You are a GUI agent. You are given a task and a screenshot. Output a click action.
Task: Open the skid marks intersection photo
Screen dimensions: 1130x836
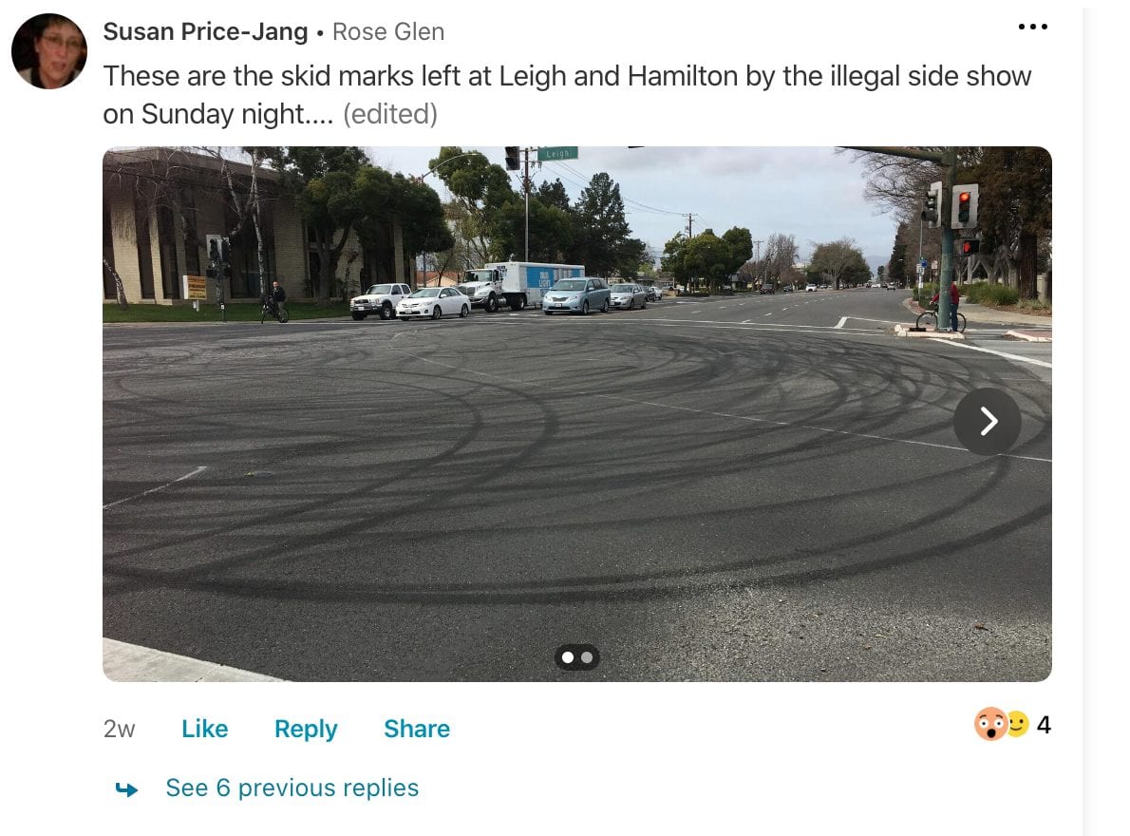click(x=576, y=413)
